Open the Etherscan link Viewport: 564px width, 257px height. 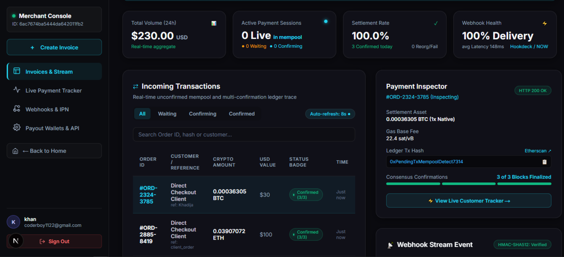click(x=538, y=151)
